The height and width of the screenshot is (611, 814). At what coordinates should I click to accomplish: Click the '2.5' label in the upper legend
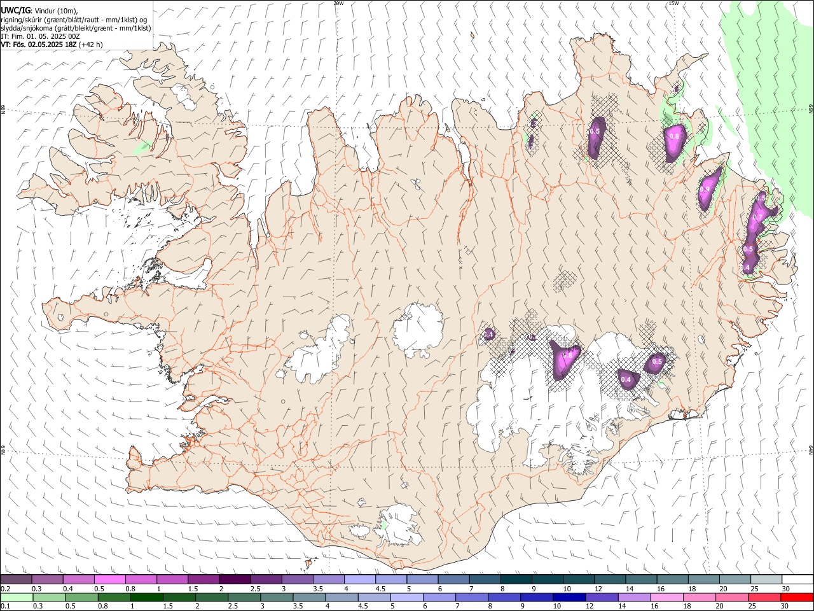(x=255, y=589)
